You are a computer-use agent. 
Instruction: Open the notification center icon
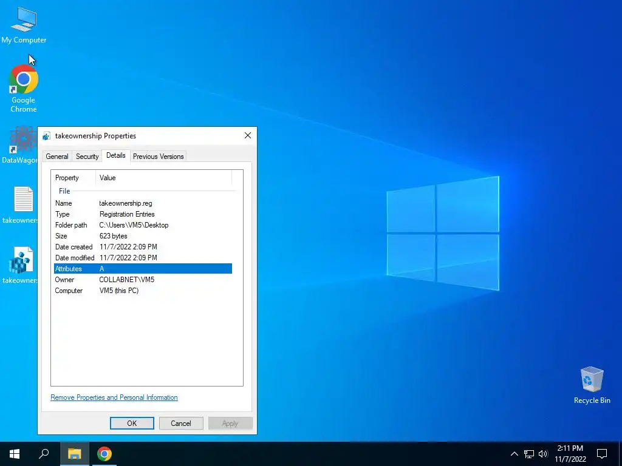point(602,454)
